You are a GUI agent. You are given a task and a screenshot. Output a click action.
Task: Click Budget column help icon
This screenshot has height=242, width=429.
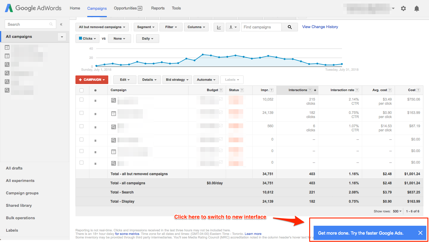221,90
